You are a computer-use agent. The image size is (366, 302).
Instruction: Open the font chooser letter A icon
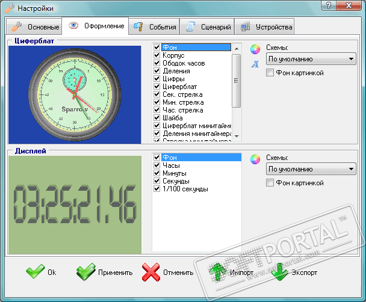pyautogui.click(x=255, y=64)
